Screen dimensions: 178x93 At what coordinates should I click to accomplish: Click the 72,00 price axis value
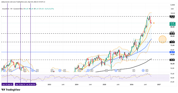(x=173, y=45)
